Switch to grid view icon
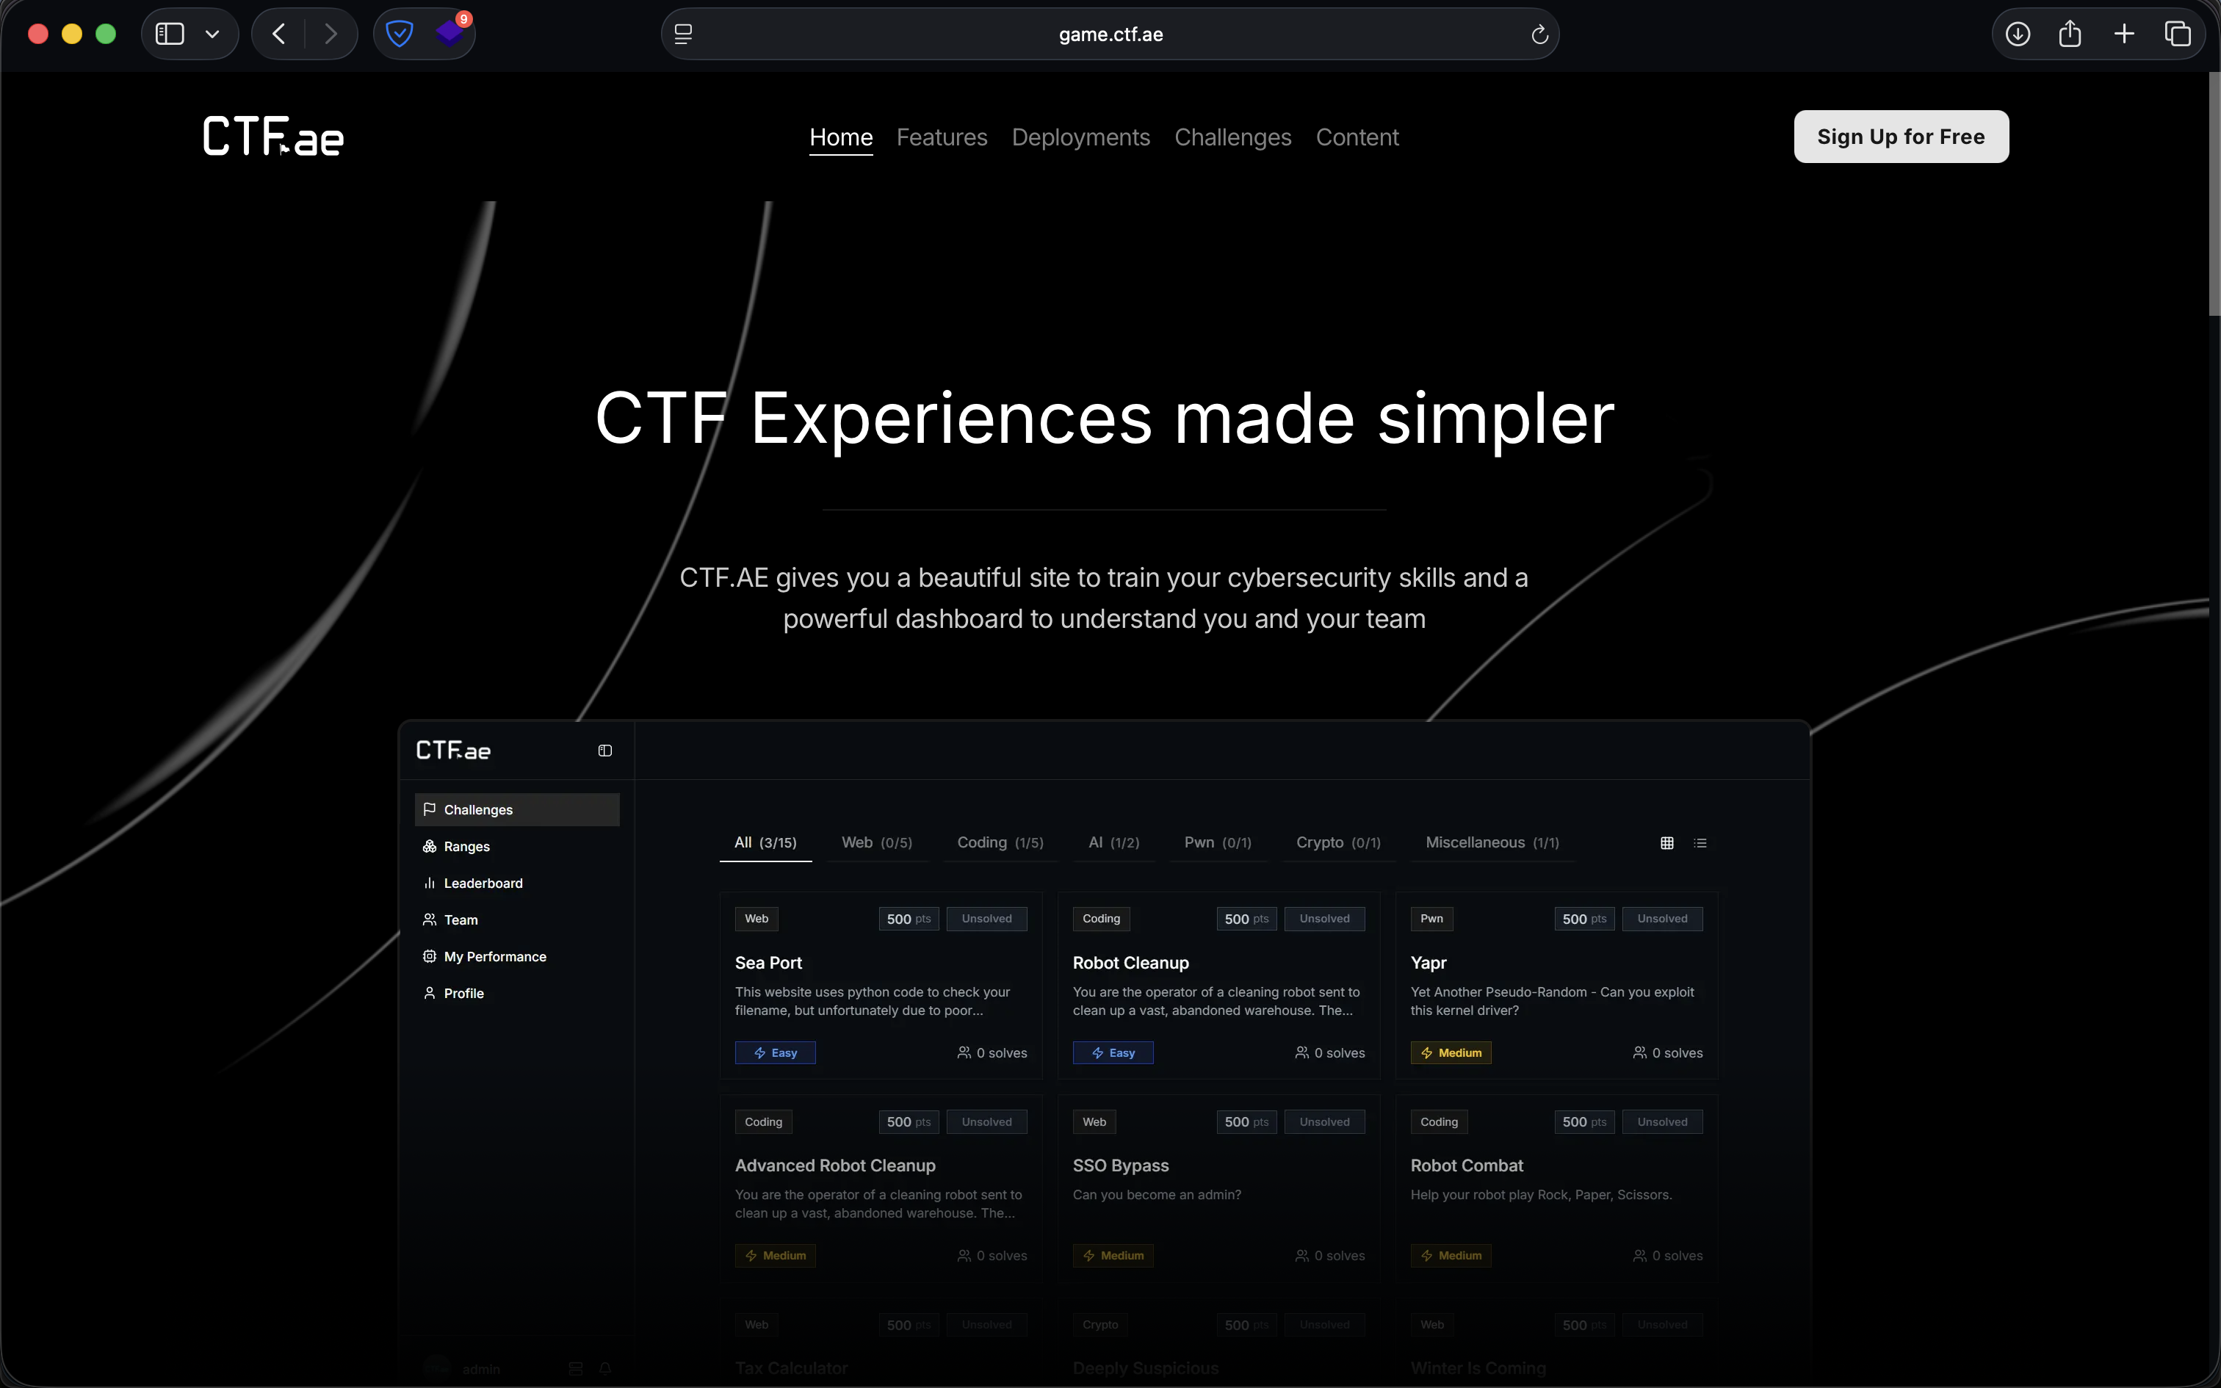Image resolution: width=2221 pixels, height=1388 pixels. coord(1666,843)
